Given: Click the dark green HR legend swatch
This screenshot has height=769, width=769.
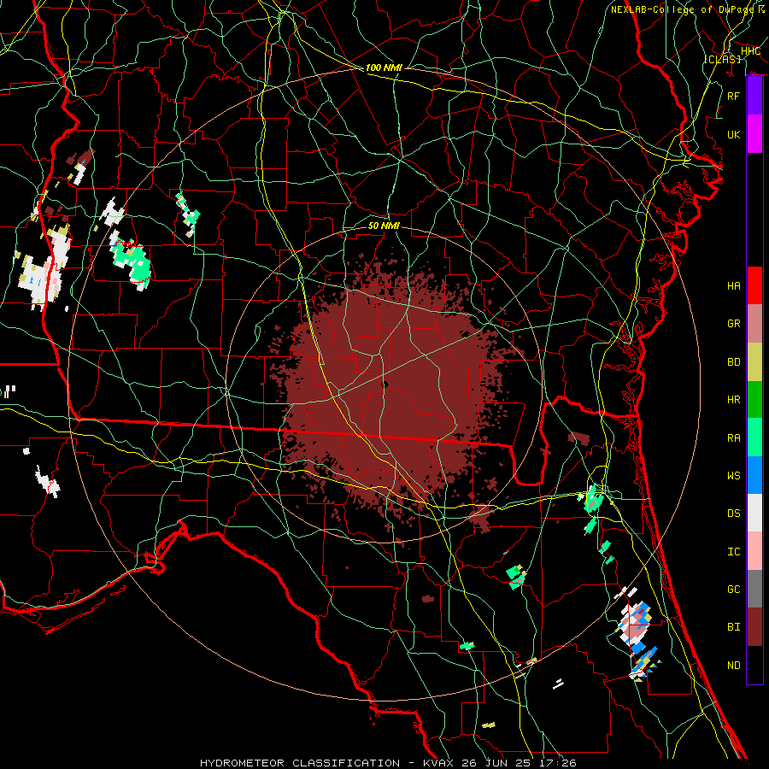Looking at the screenshot, I should coord(754,400).
